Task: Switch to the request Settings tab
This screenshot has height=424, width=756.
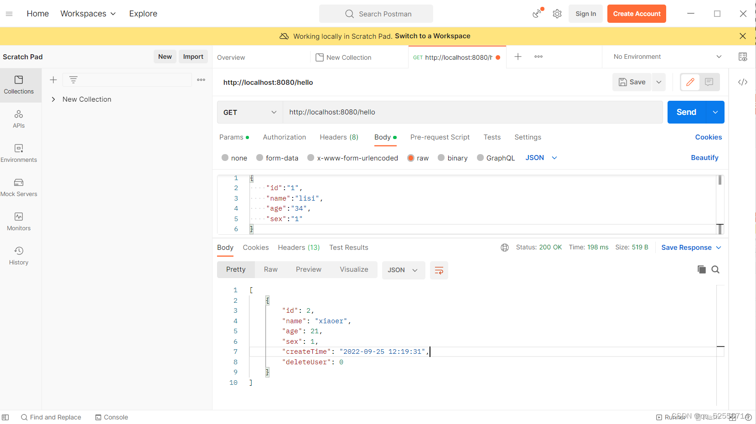Action: coord(528,137)
